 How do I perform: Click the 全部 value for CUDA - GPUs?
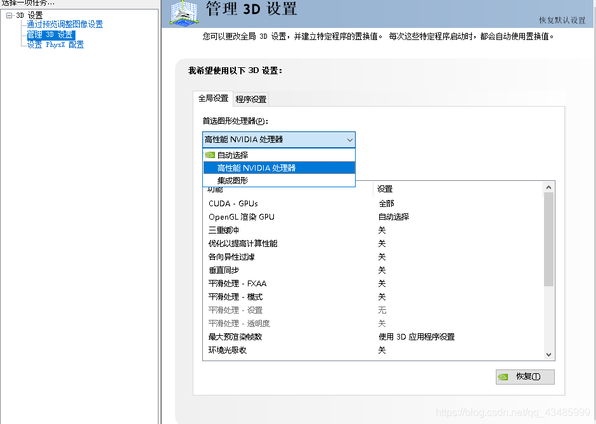coord(386,204)
